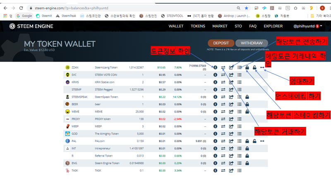Select the ZZAN token symbol text
This screenshot has width=331, height=186.
click(75, 67)
